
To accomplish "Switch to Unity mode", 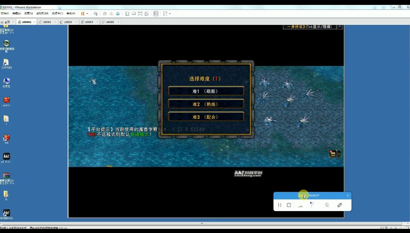I will 147,14.
